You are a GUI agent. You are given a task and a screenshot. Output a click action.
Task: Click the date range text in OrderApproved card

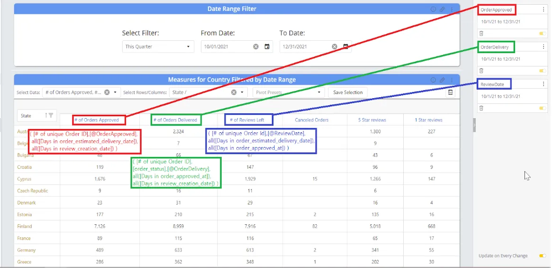pyautogui.click(x=501, y=22)
